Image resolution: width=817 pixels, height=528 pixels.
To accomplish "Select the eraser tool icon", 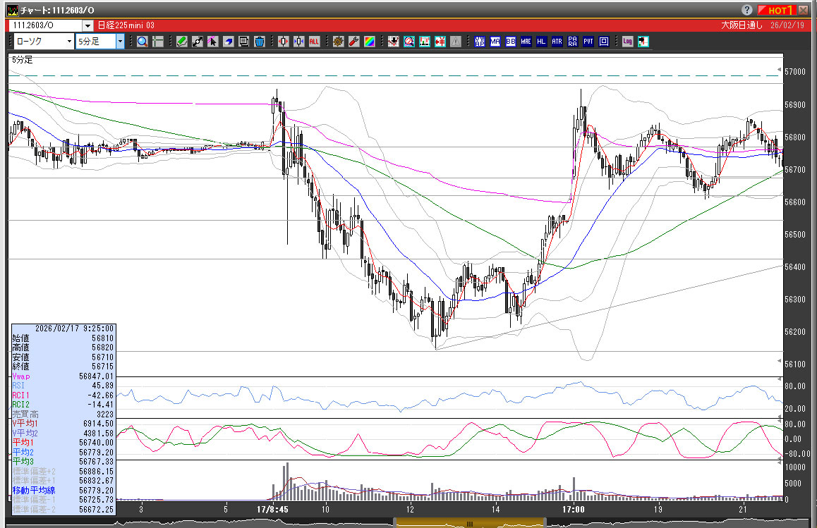I will pyautogui.click(x=229, y=42).
